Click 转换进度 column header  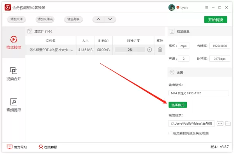tap(133, 41)
